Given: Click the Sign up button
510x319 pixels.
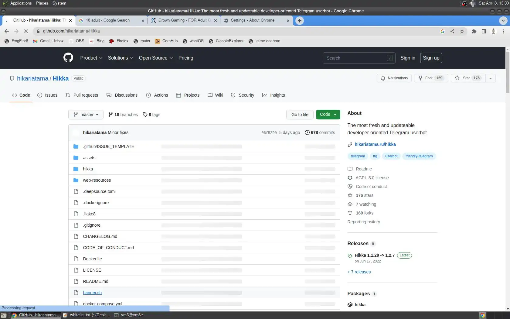Looking at the screenshot, I should click(x=431, y=58).
